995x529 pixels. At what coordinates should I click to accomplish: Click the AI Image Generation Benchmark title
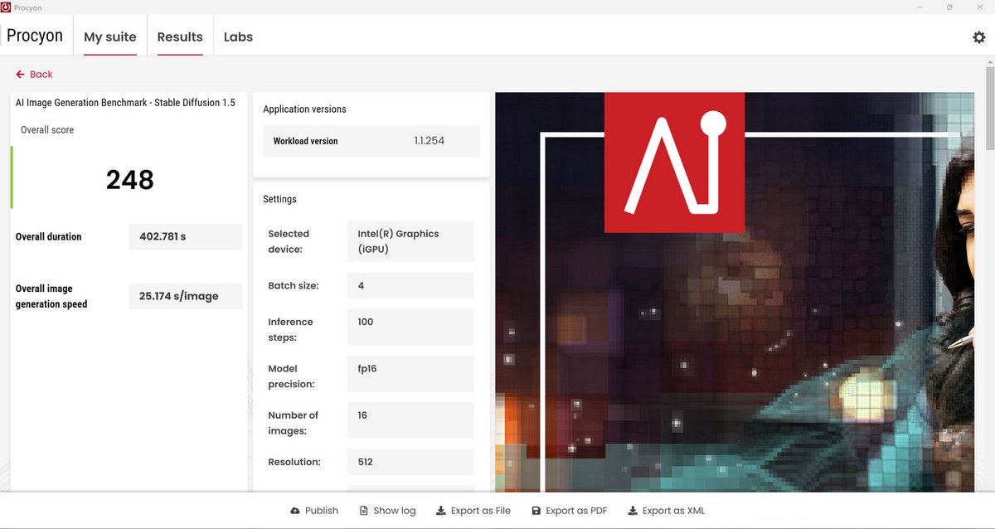tap(125, 103)
